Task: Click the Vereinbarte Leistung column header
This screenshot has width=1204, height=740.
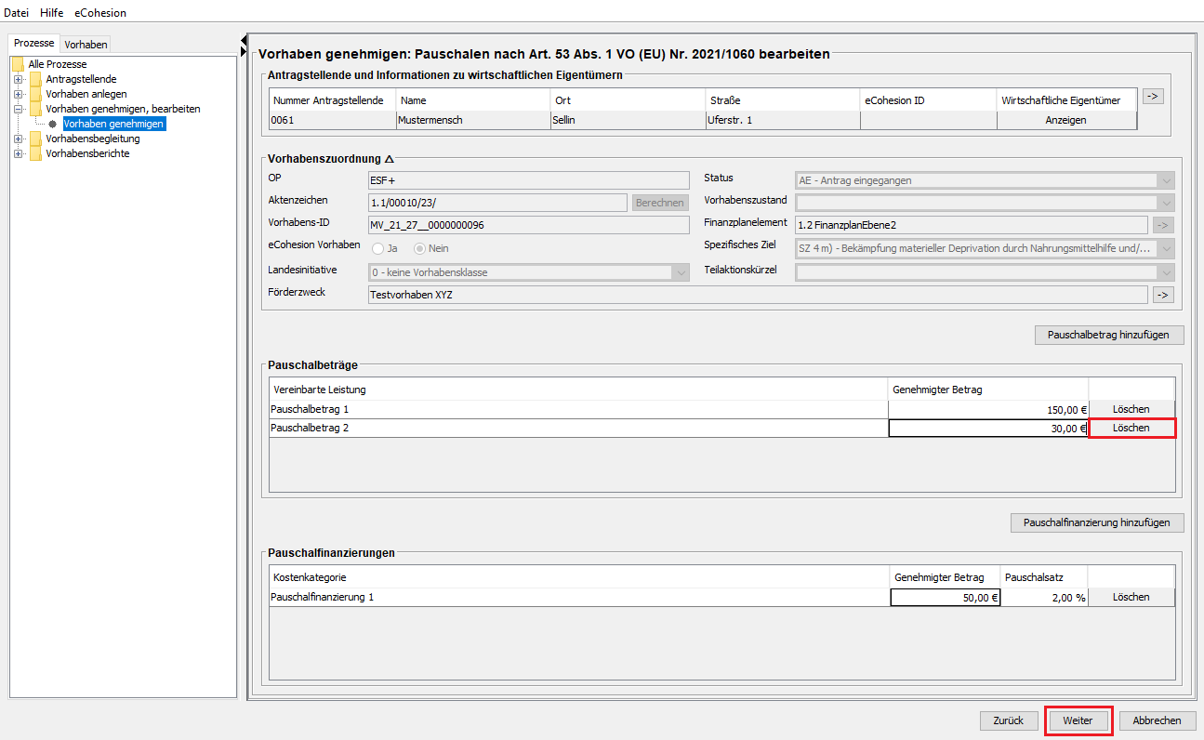Action: [x=578, y=389]
